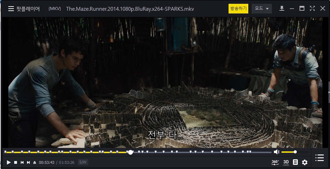Open the 모드 mode dropdown
Screen dimensions: 330x169
(261, 9)
